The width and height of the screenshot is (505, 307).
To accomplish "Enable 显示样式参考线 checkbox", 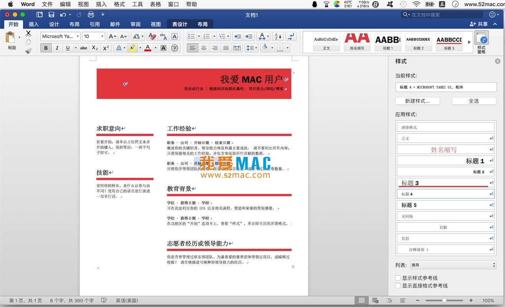I will pos(398,278).
